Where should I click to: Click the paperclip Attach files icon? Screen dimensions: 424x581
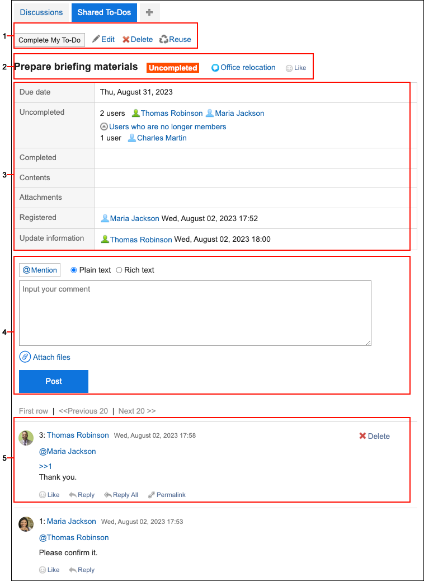(x=25, y=357)
